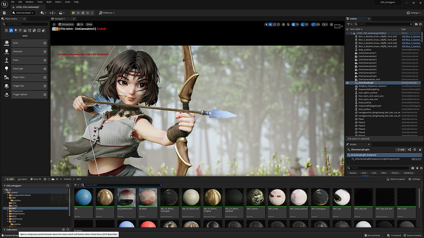Open the Actor menu

click(68, 2)
